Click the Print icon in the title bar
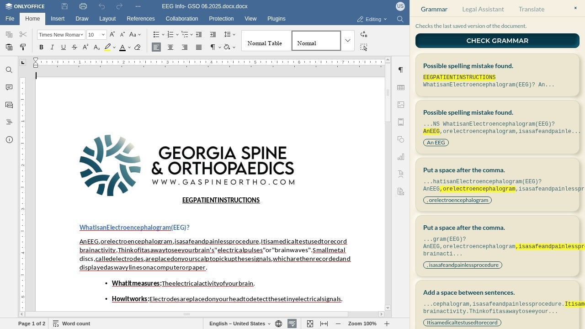 click(83, 6)
